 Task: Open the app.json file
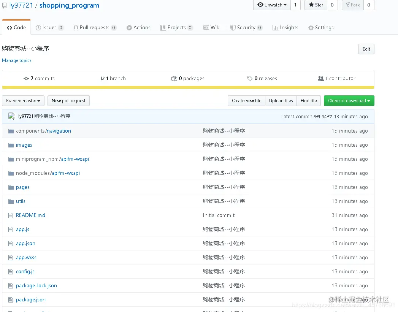(25, 244)
